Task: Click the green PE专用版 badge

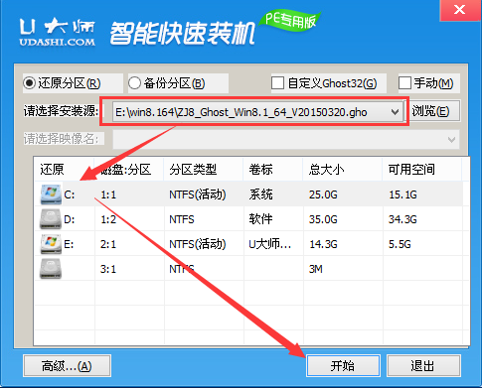Action: pos(290,21)
